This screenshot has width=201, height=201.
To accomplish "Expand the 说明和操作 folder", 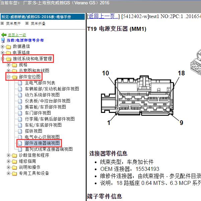I will [x=8, y=167].
